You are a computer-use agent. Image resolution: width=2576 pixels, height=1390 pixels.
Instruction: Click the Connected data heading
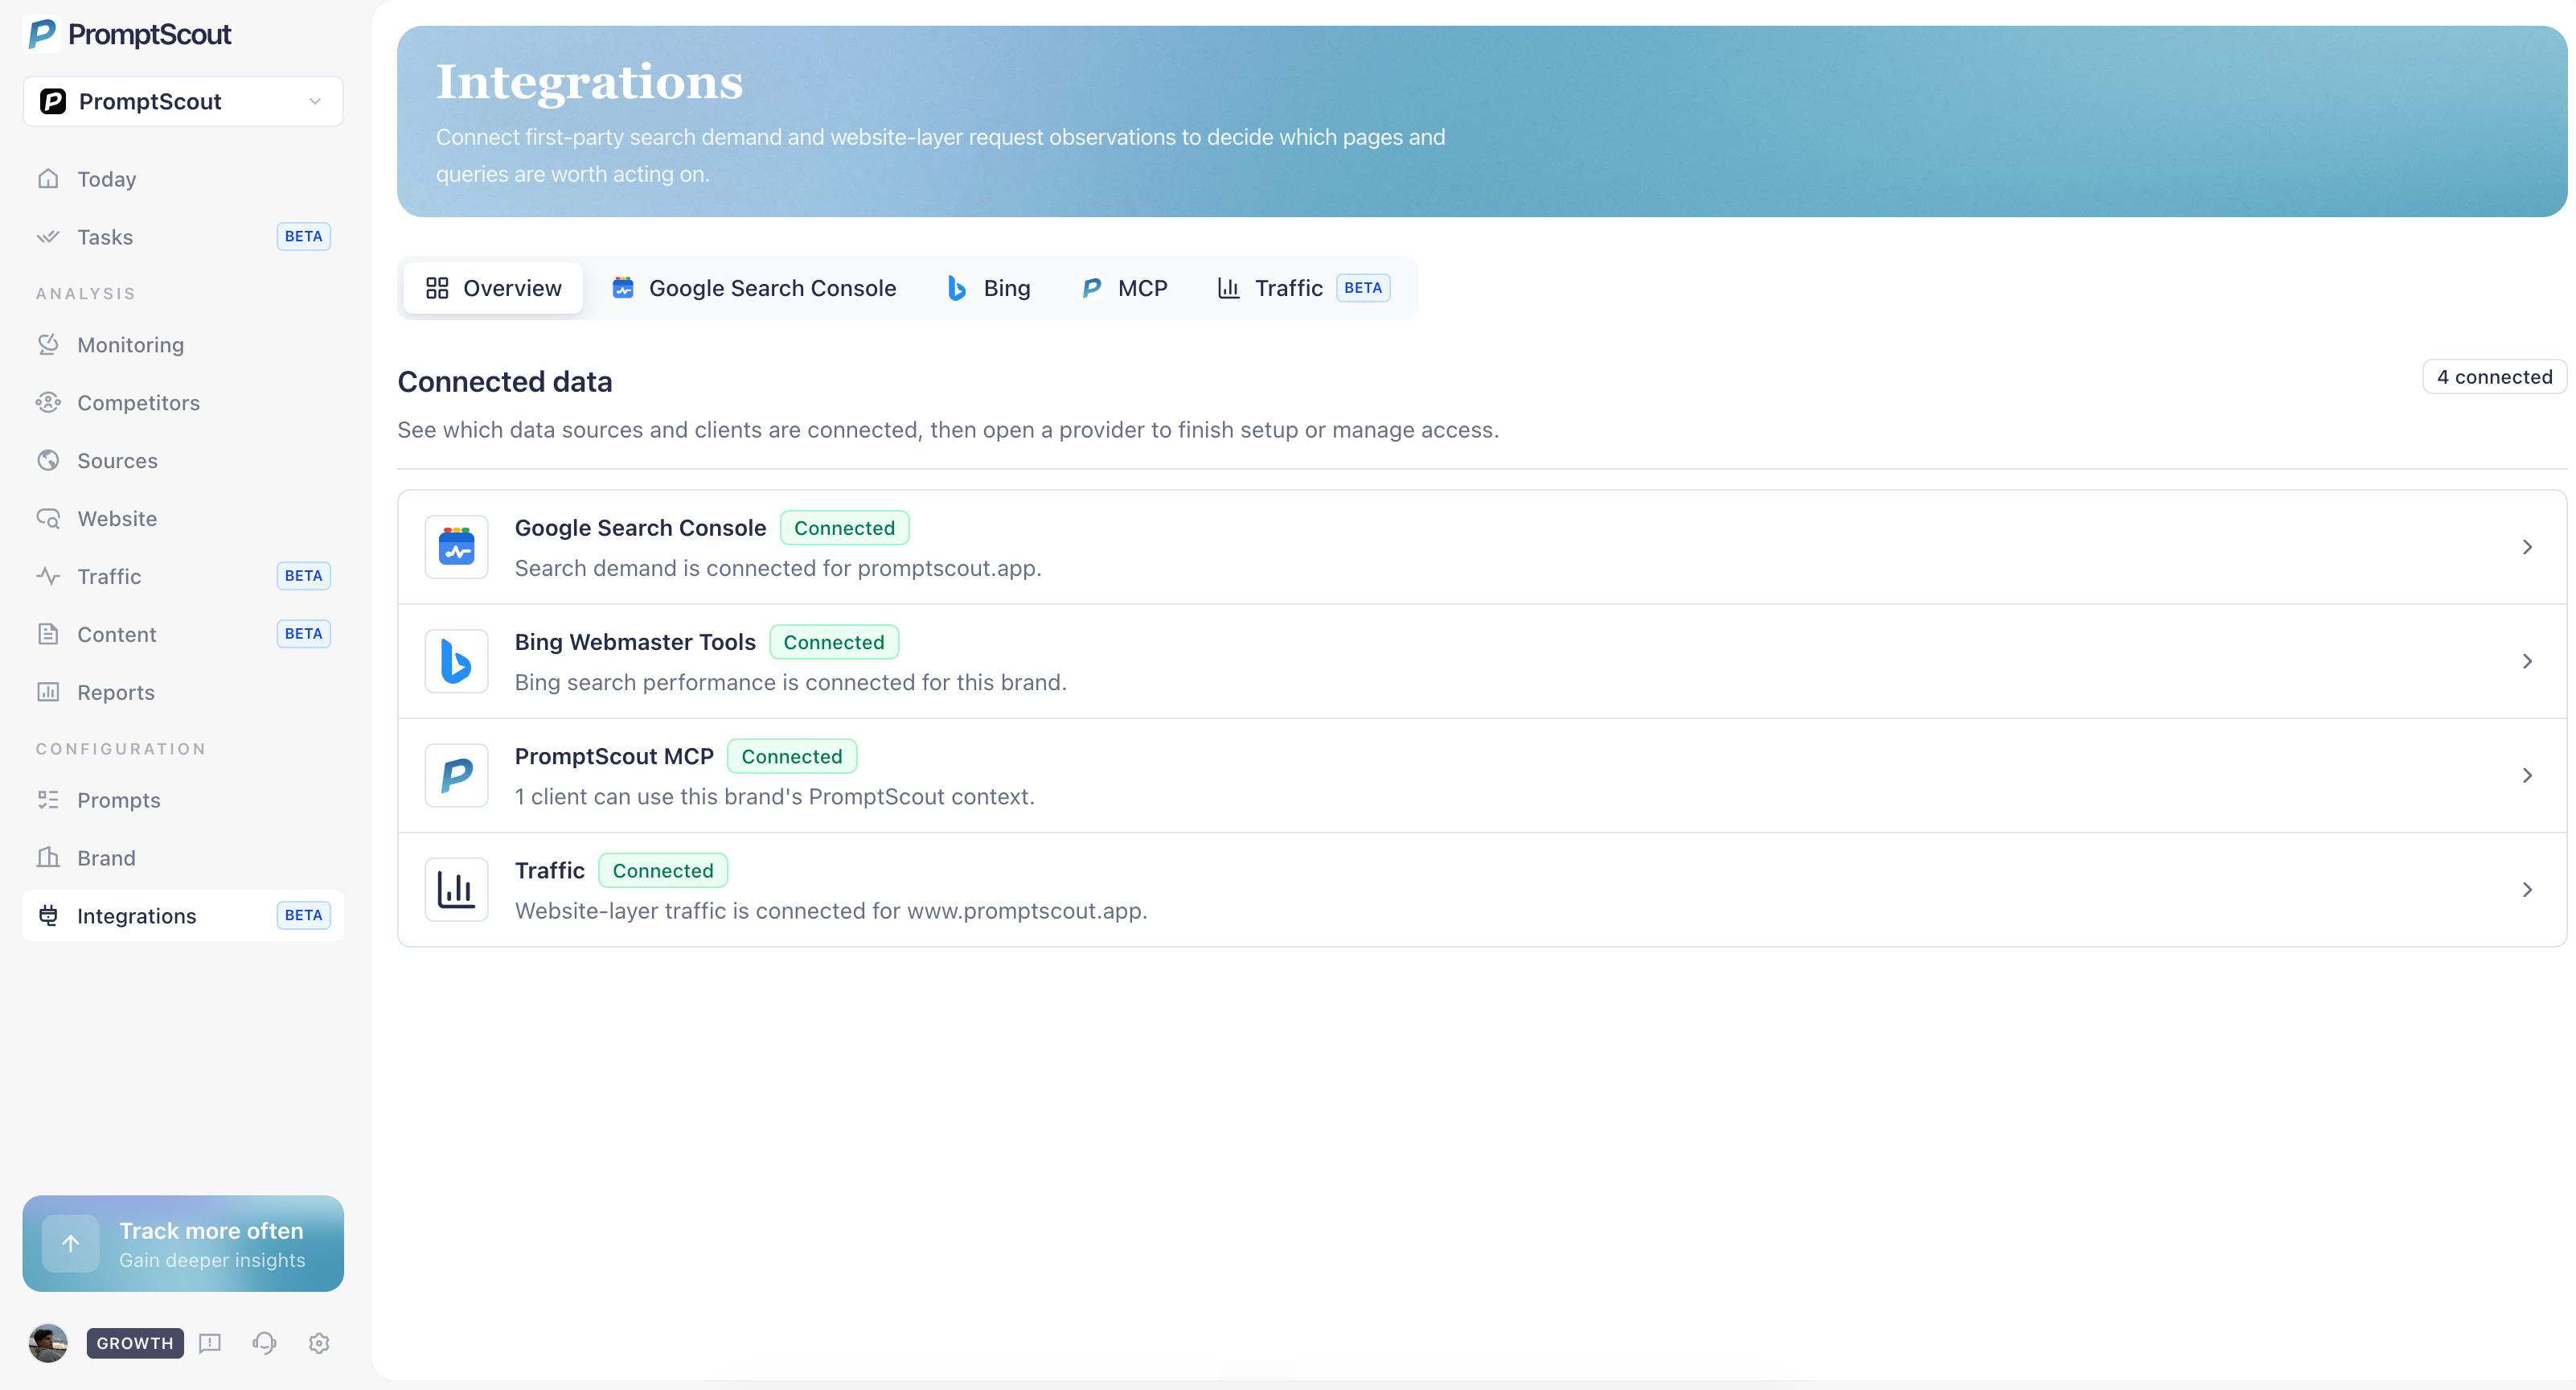click(x=505, y=382)
